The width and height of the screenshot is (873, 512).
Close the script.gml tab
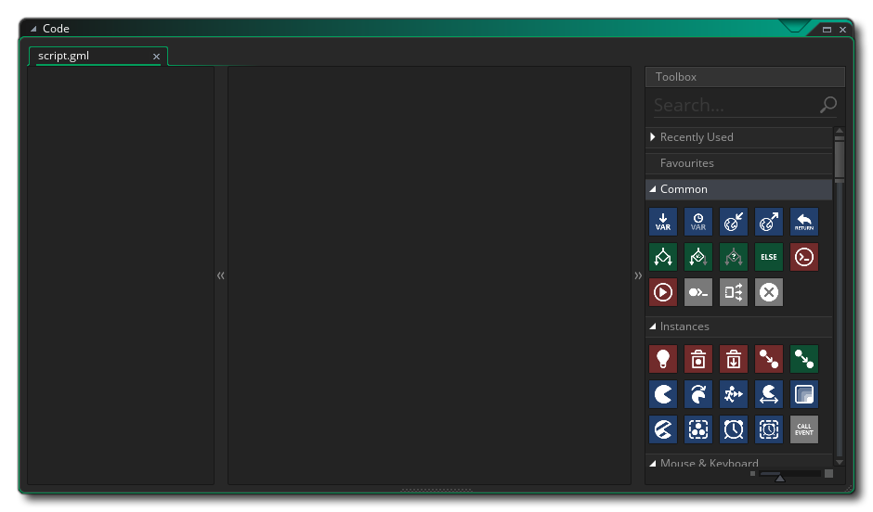click(156, 57)
